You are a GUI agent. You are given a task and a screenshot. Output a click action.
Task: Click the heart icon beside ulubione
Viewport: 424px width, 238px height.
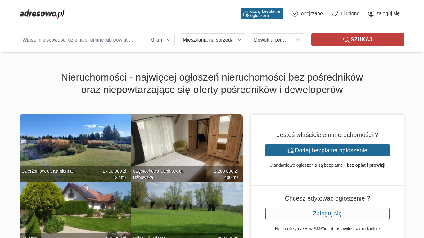(x=334, y=14)
